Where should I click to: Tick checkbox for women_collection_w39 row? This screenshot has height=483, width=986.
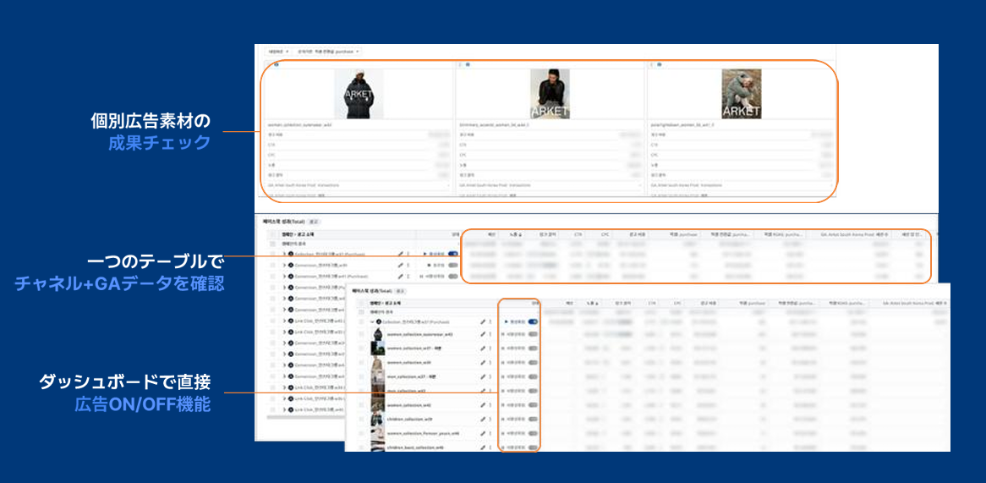point(361,362)
